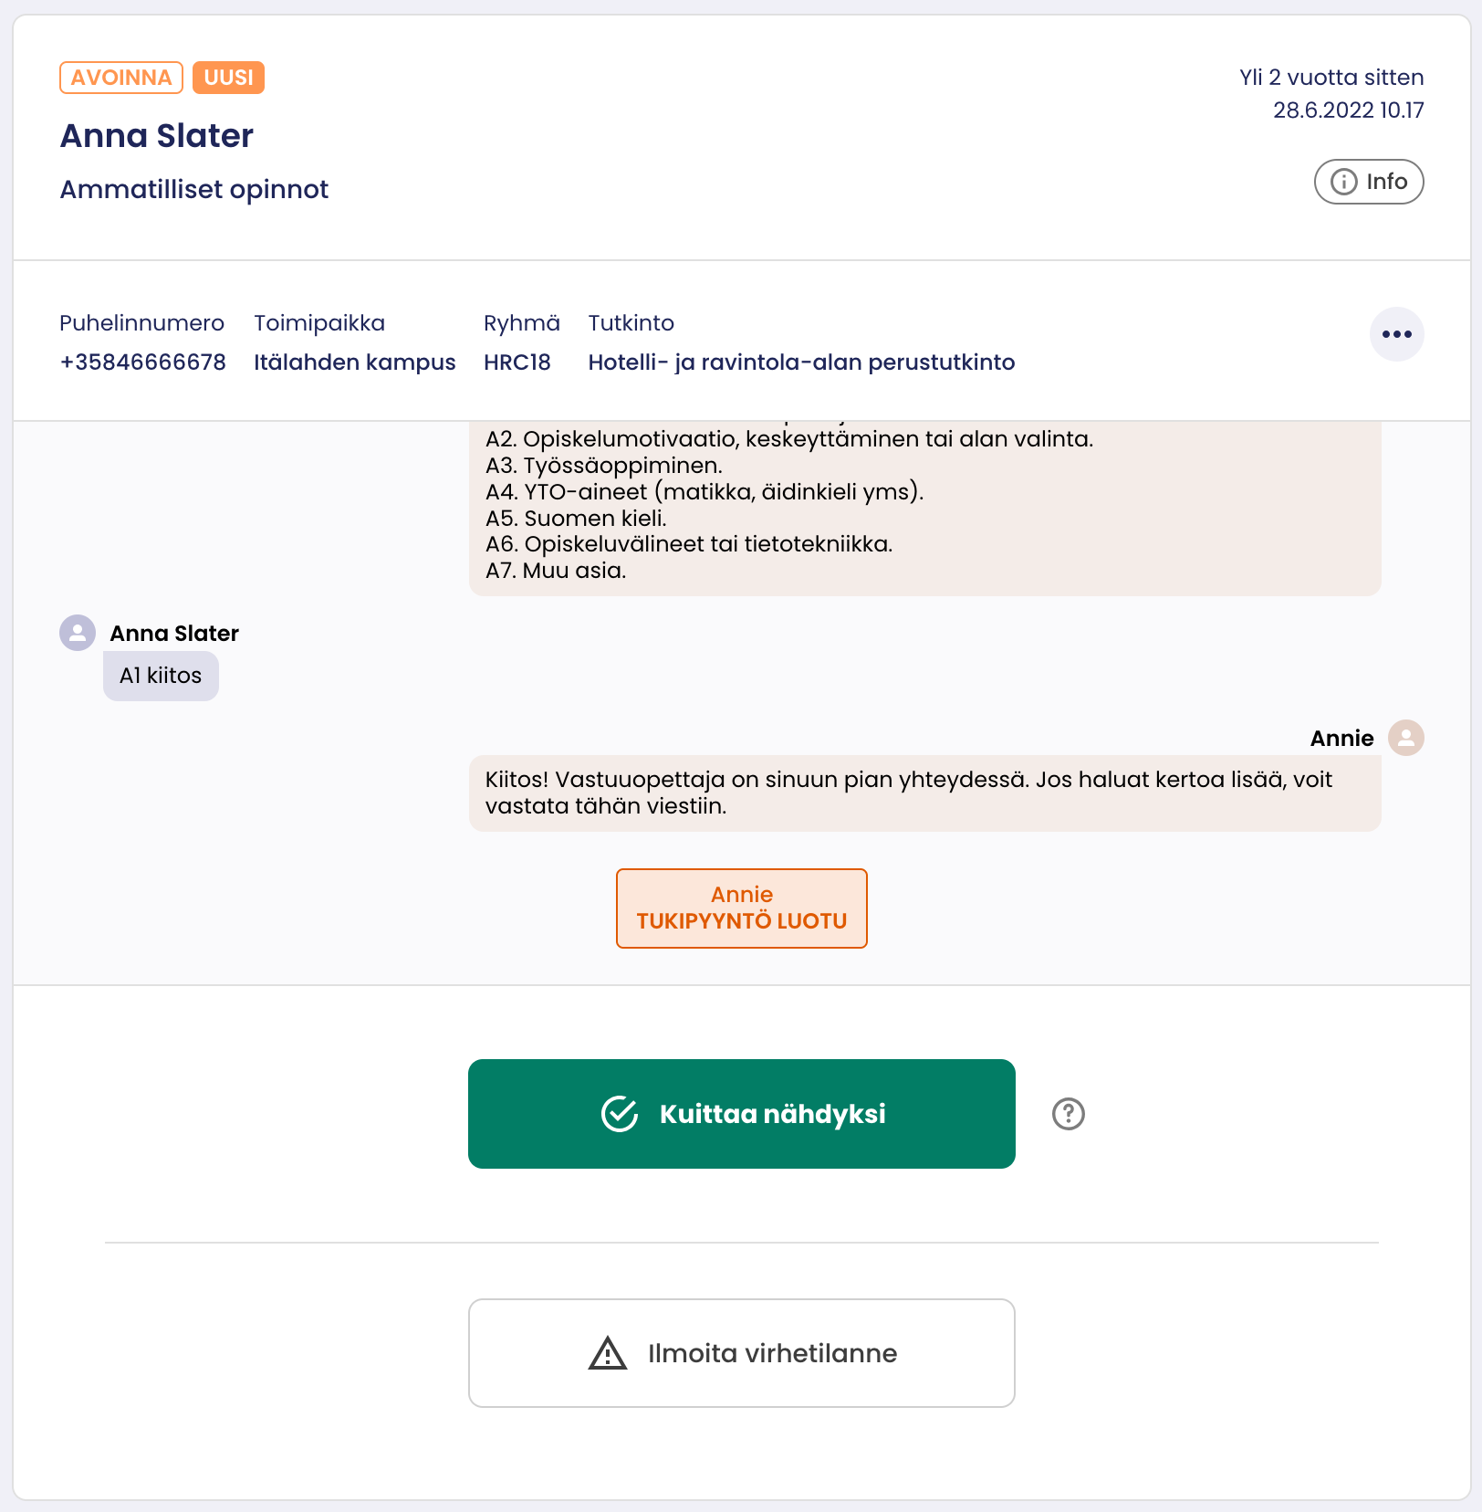The width and height of the screenshot is (1482, 1512).
Task: Open the three-dot options menu
Action: (1397, 334)
